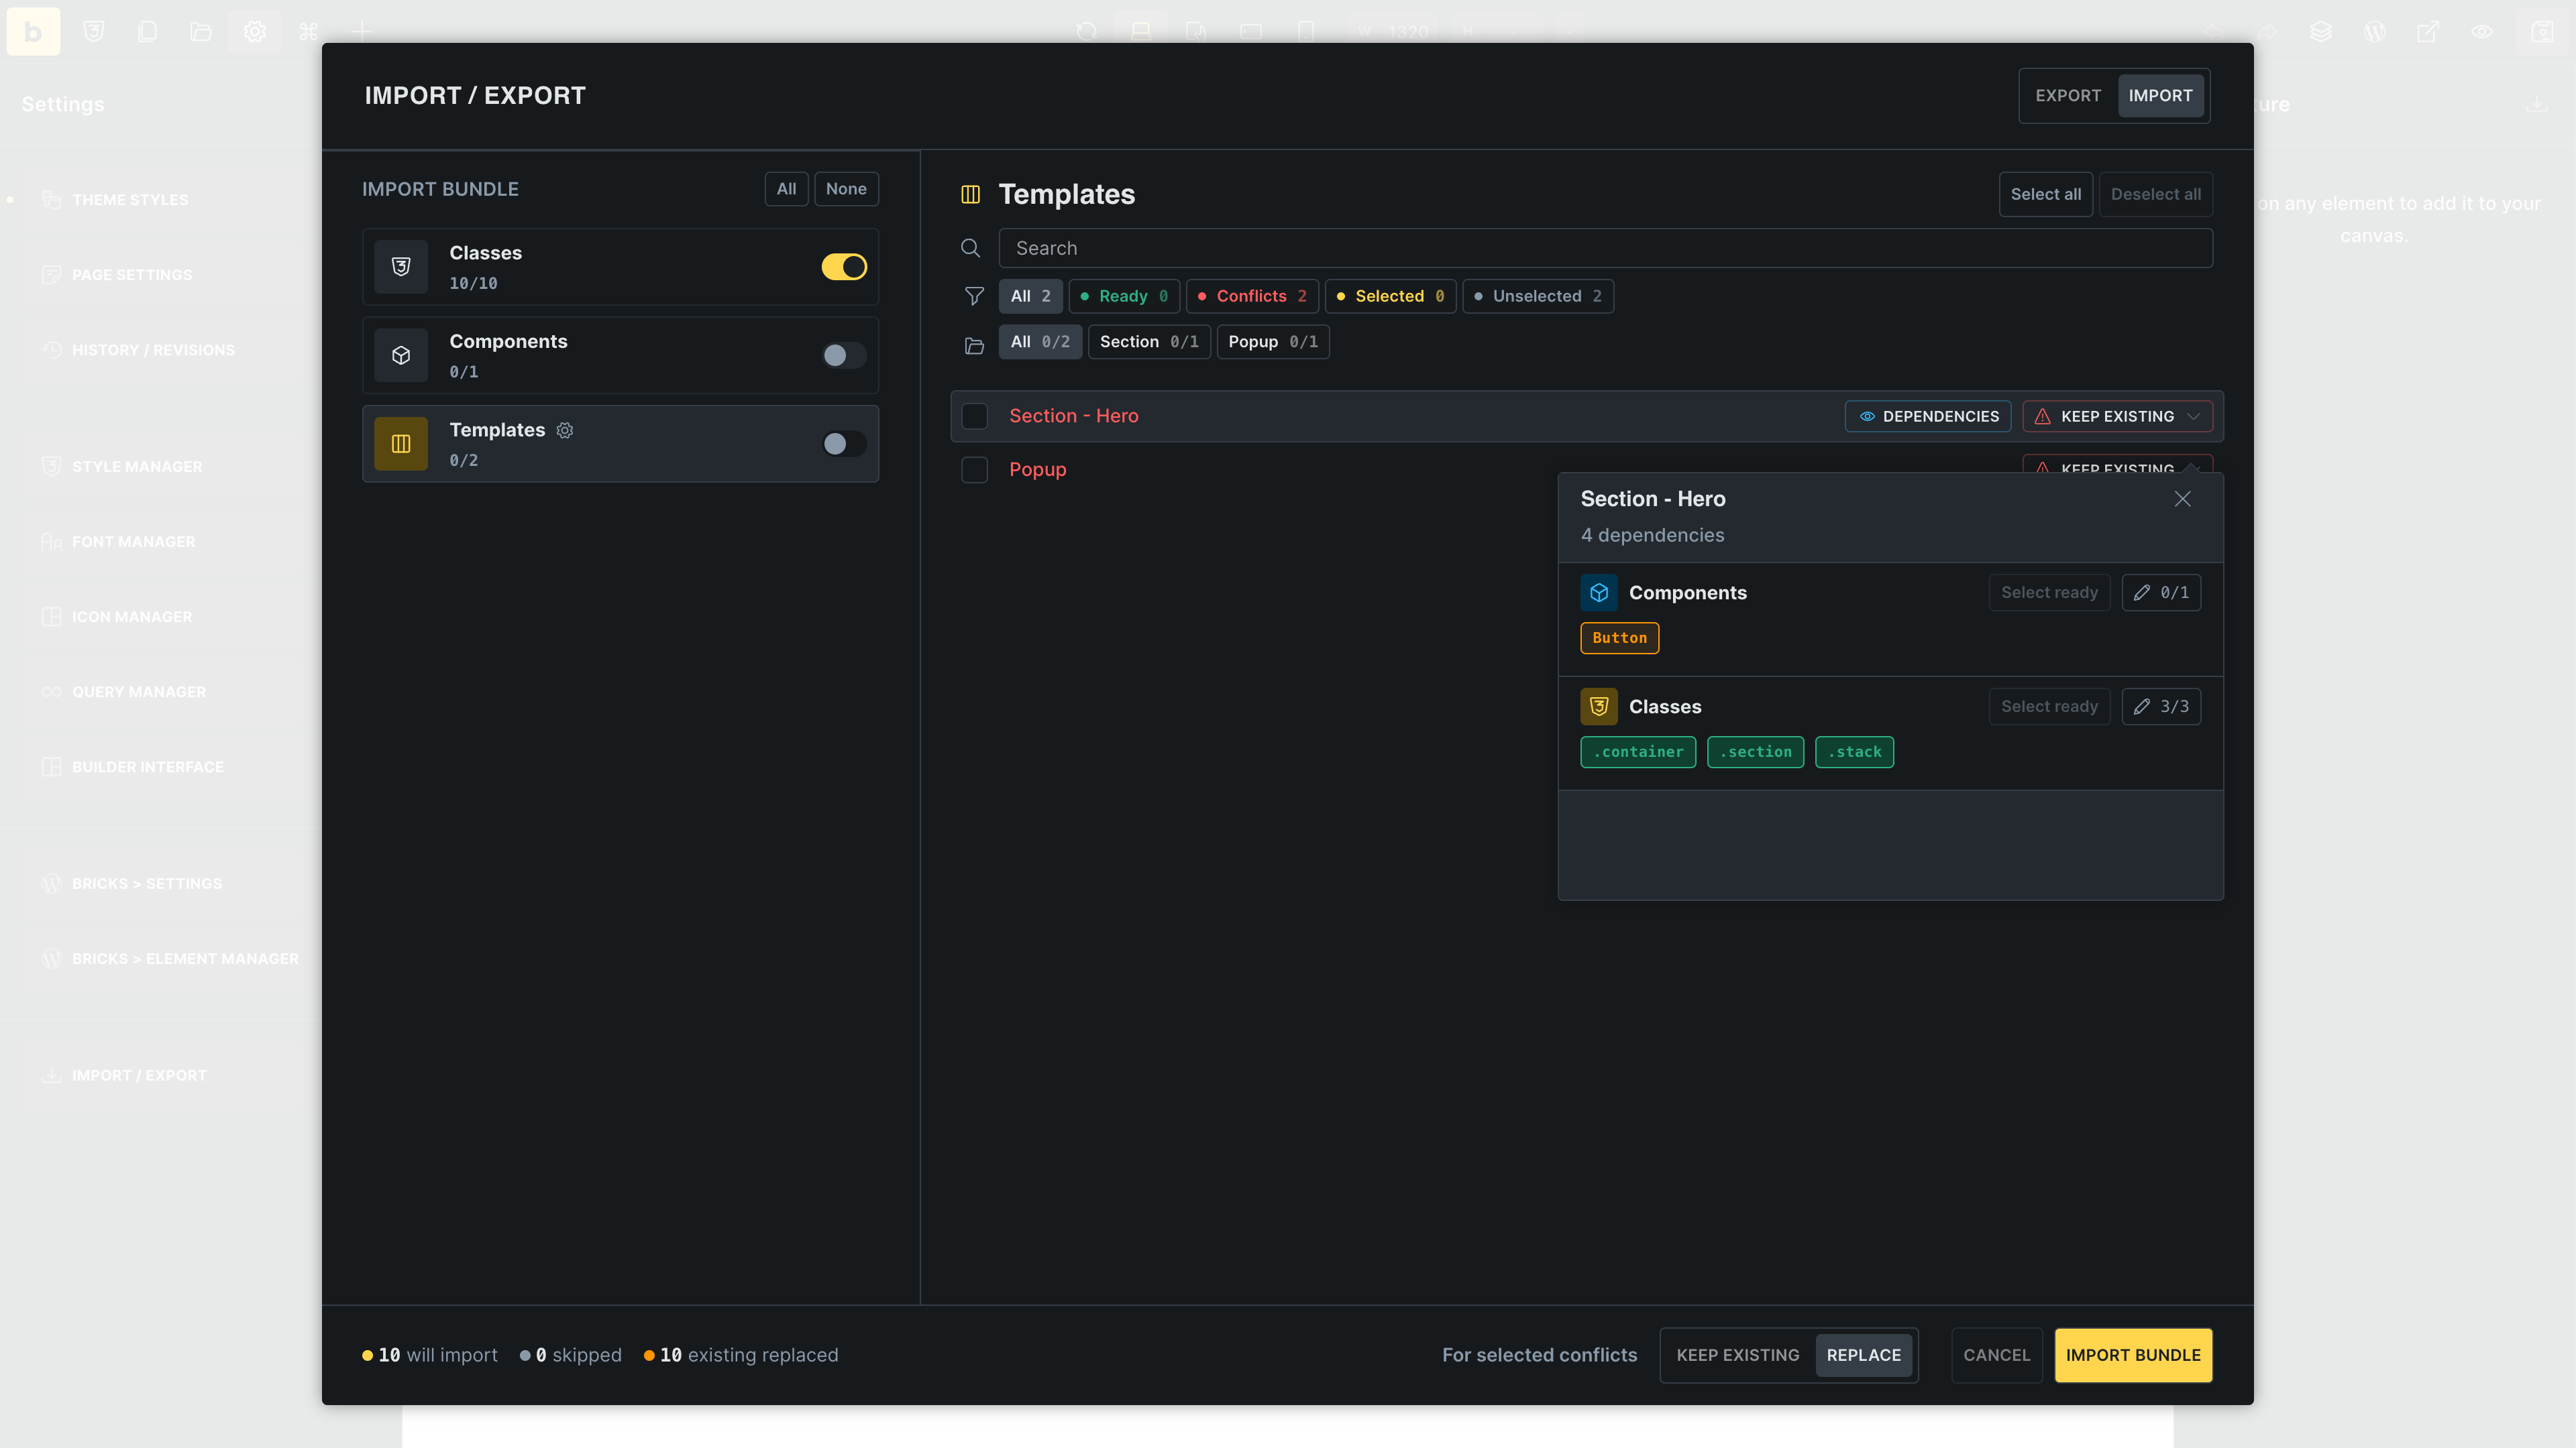Open the CSS classes icon in the top toolbar
Viewport: 2576px width, 1448px height.
(x=94, y=31)
